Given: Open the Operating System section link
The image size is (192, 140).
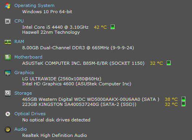Looking at the screenshot, I should tap(34, 5).
